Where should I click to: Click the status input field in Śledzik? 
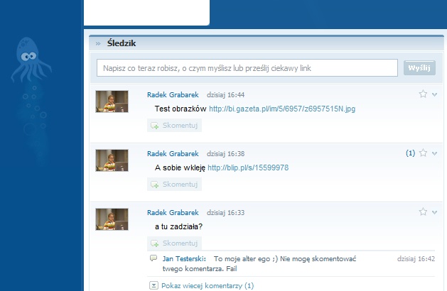[x=247, y=67]
